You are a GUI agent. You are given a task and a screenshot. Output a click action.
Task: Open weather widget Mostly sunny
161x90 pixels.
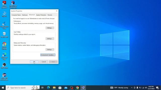(x=119, y=88)
